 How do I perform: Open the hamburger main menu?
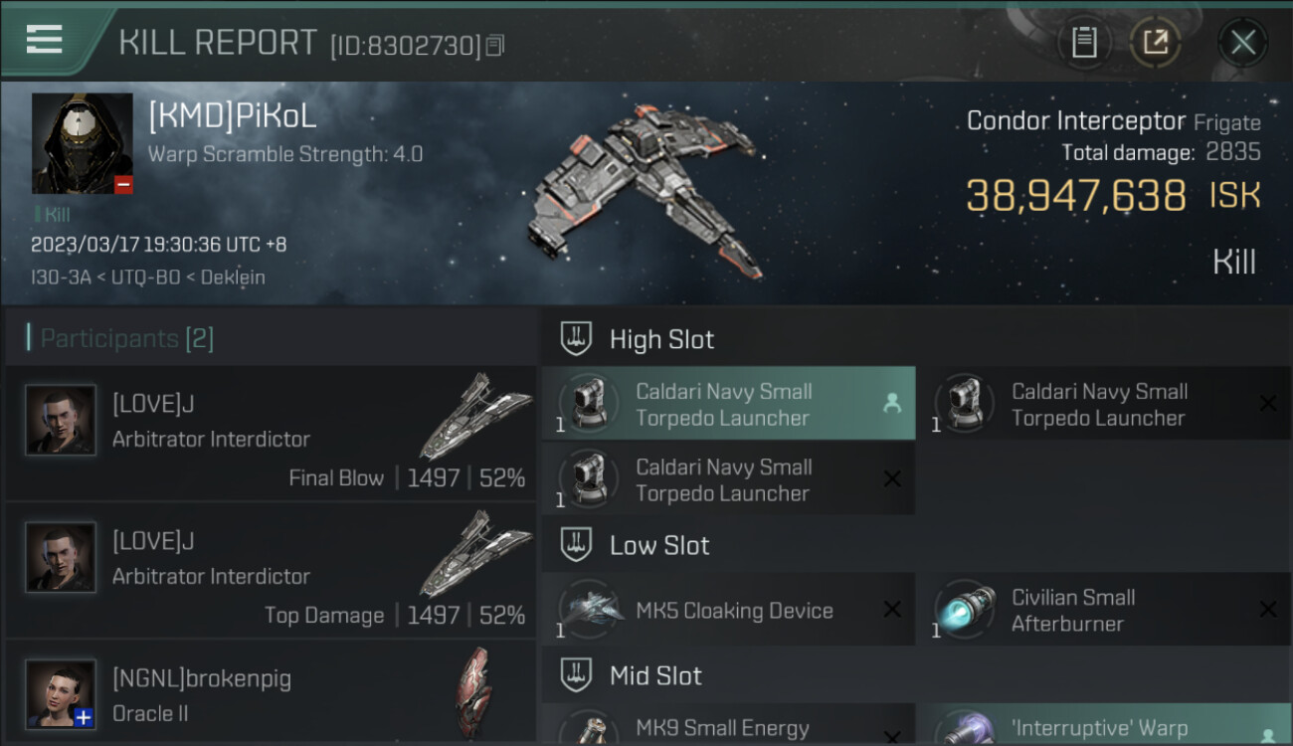45,40
